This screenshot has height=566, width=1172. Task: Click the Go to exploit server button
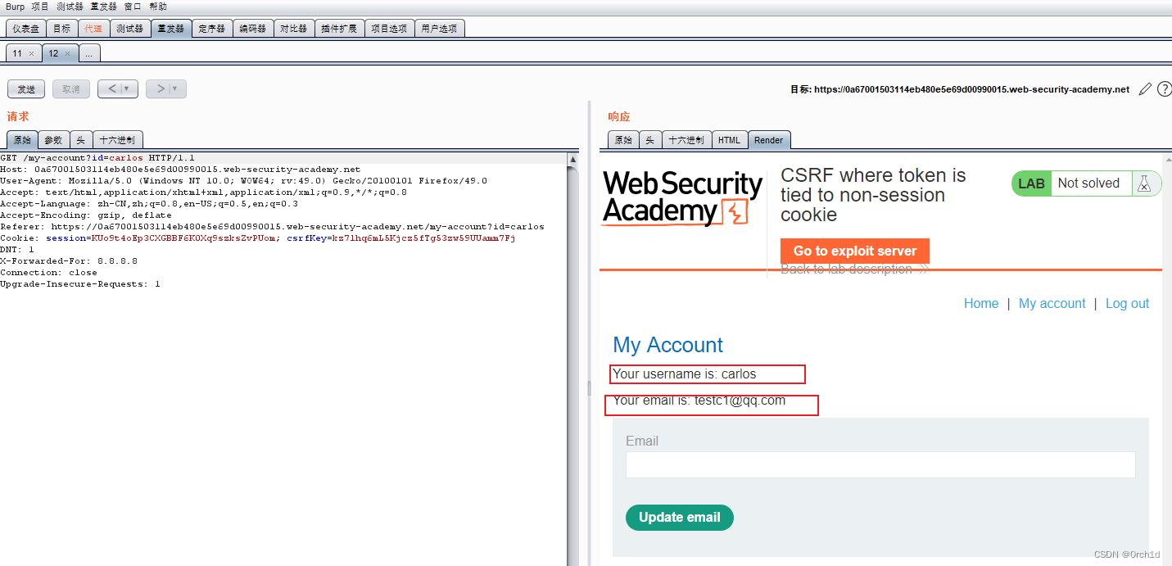855,251
